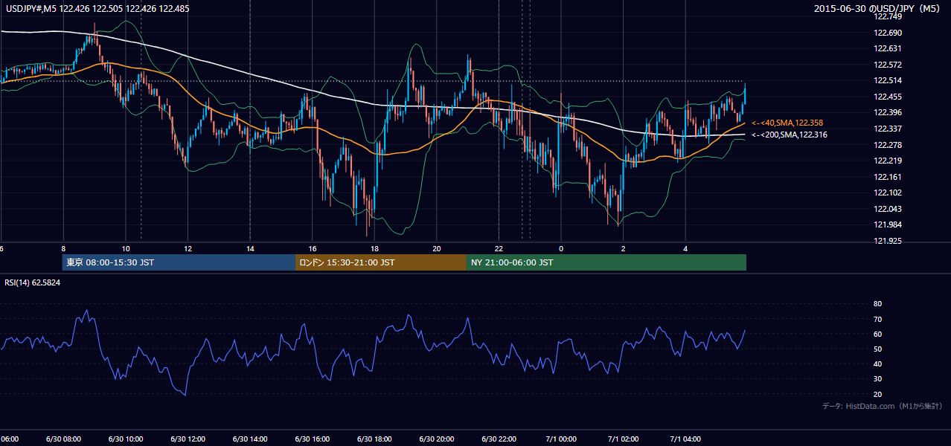Click hour tick 22 below price chart
Viewport: 951px width, 446px height.
[499, 248]
